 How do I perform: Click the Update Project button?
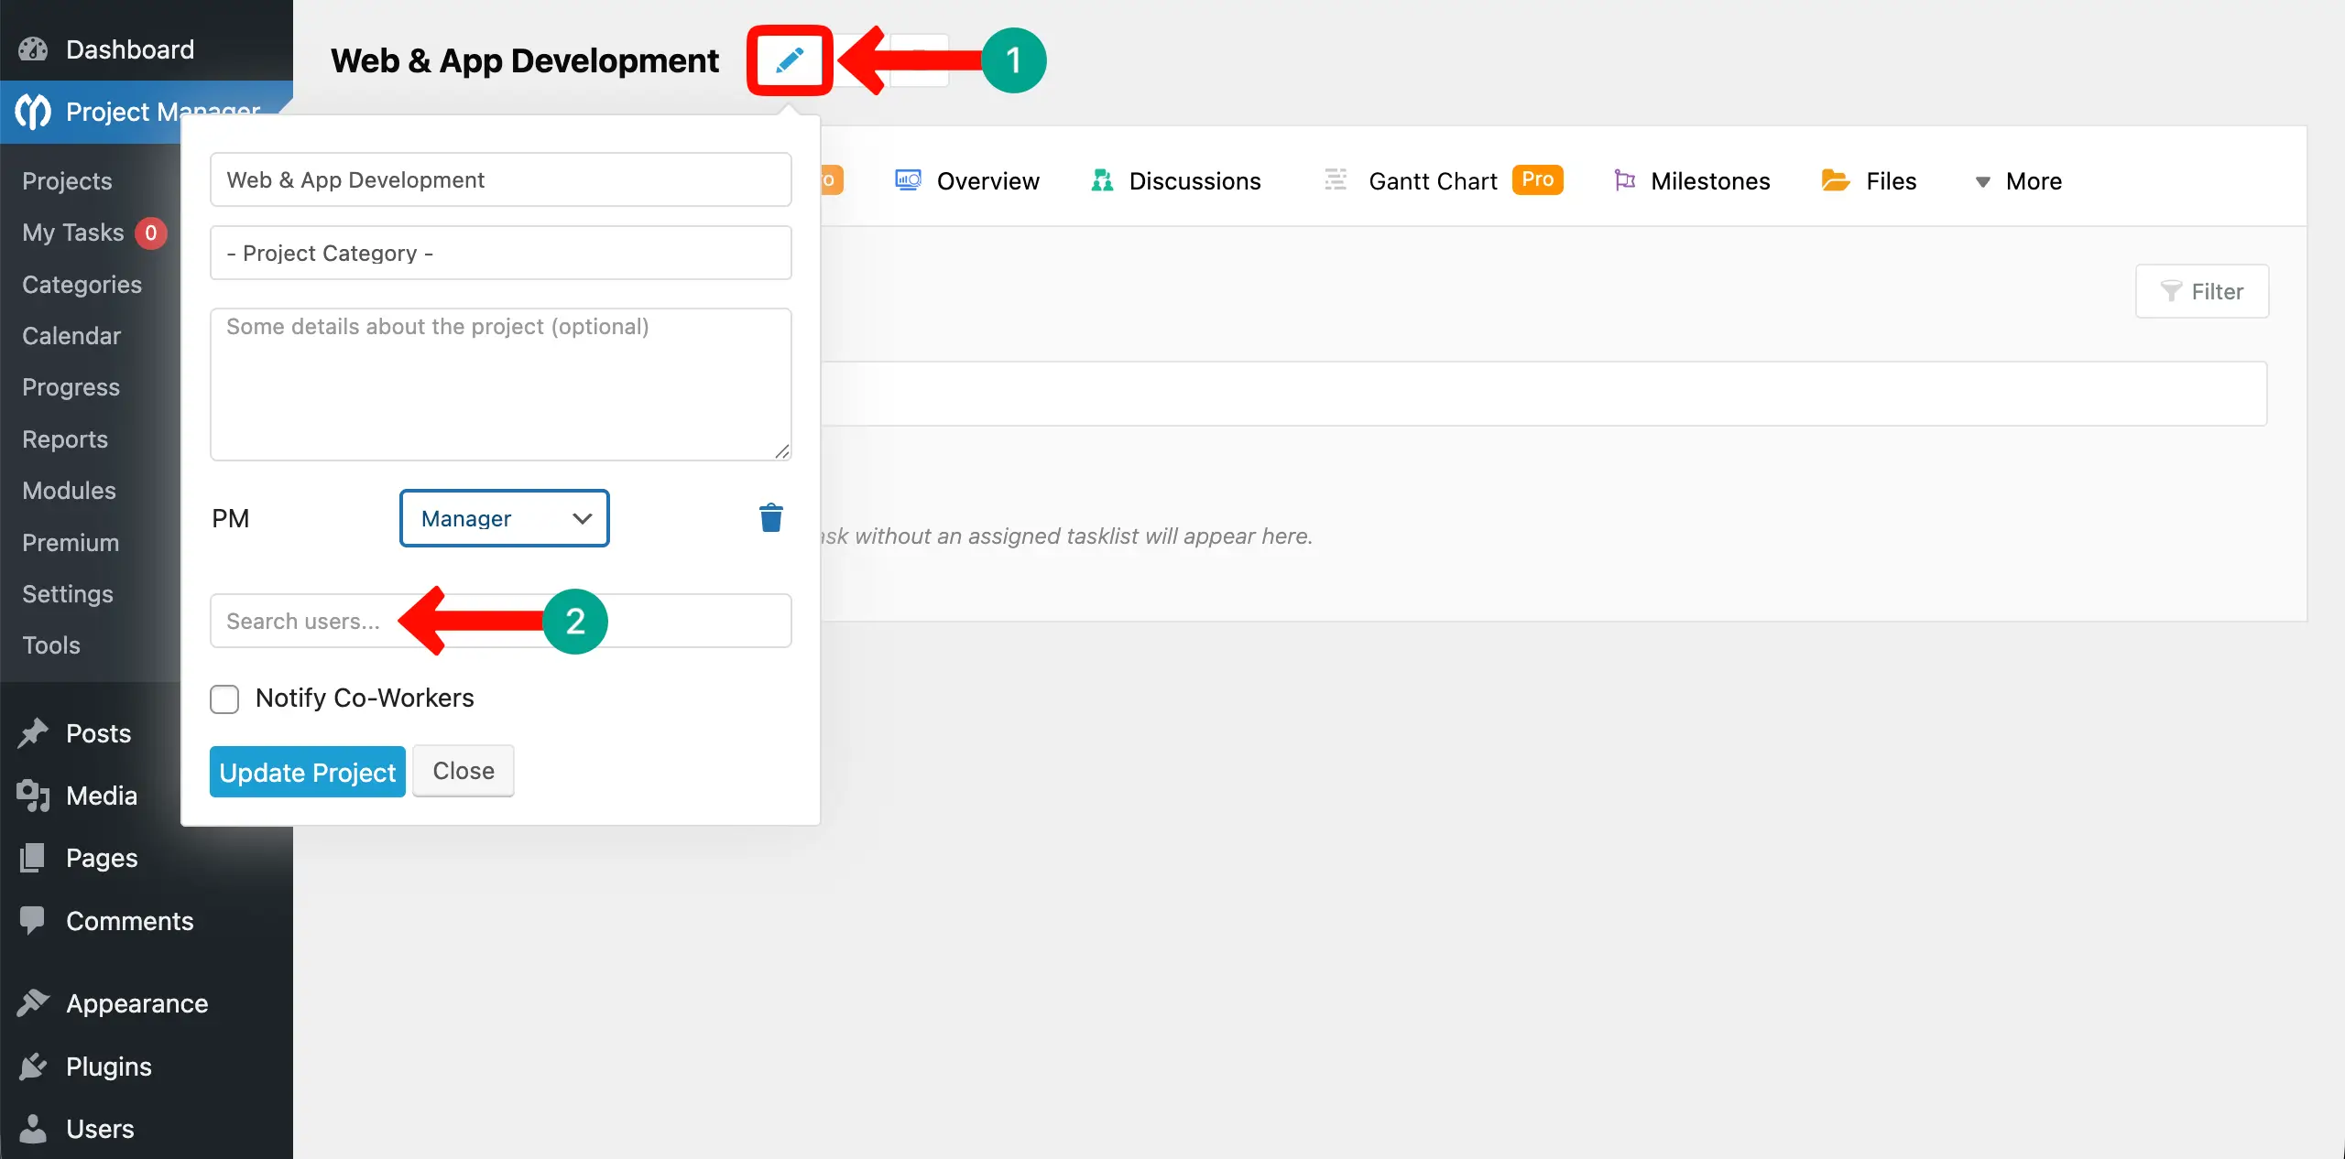(x=307, y=771)
